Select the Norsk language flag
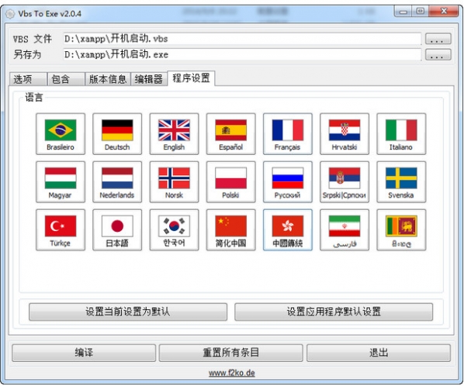The height and width of the screenshot is (386, 464). point(174,182)
